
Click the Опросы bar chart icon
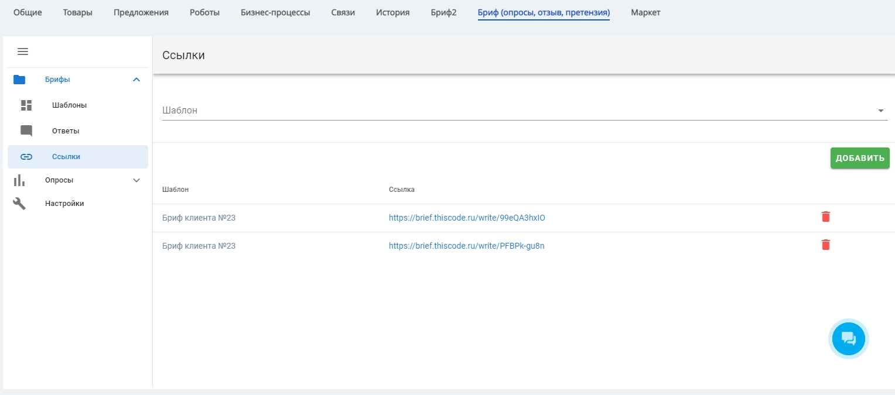click(19, 180)
